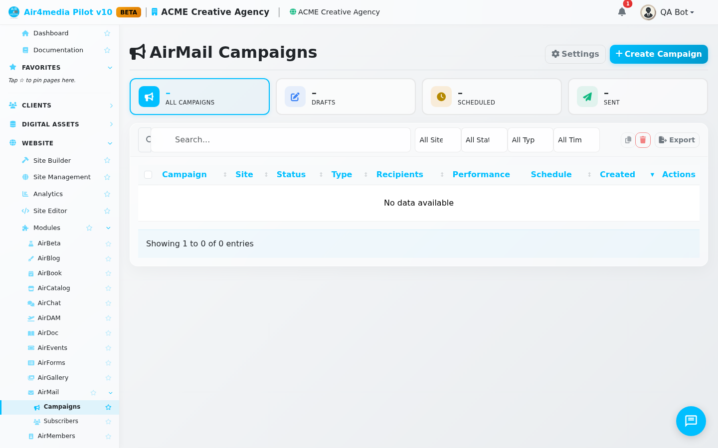Open AirEvents module
This screenshot has height=448, width=718.
point(52,348)
